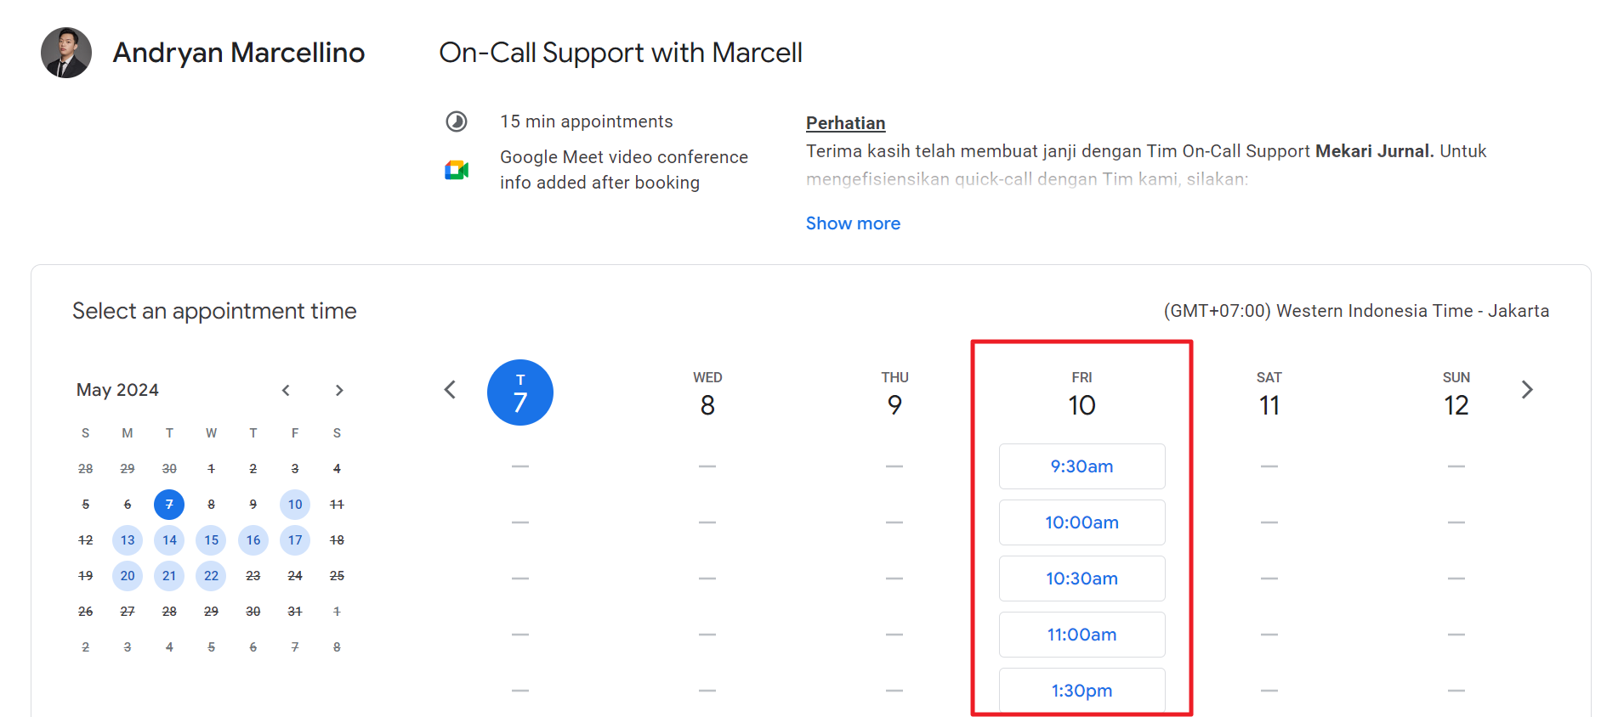Show next week of appointment days
This screenshot has width=1601, height=717.
coord(1527,390)
